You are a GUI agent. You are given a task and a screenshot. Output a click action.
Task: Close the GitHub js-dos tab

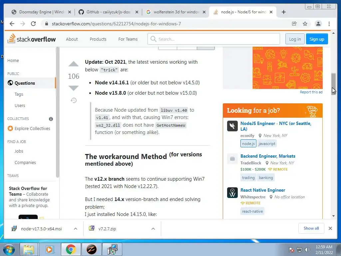pyautogui.click(x=137, y=12)
